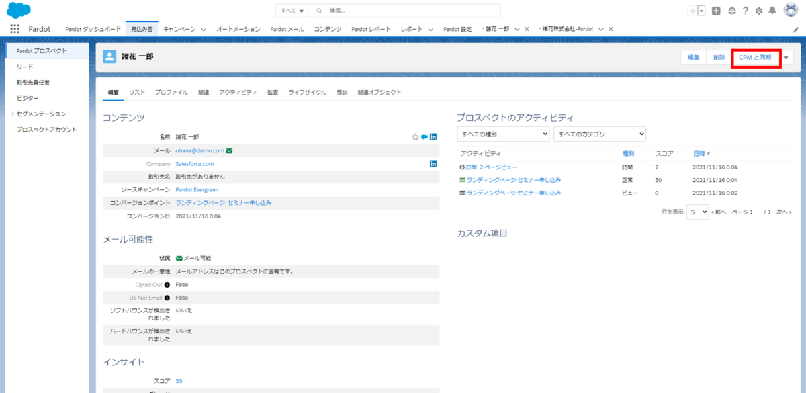Expand the セグメンテーション sidebar section
The image size is (806, 393).
[x=11, y=114]
